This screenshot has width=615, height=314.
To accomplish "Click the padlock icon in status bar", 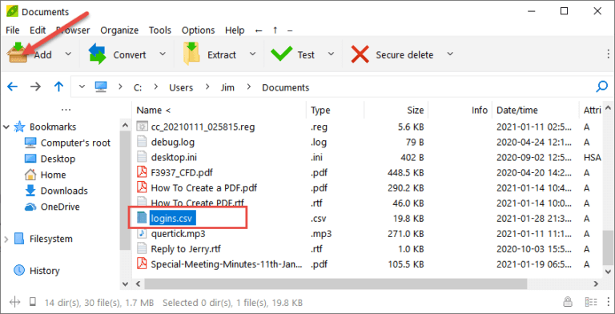I will pyautogui.click(x=567, y=302).
